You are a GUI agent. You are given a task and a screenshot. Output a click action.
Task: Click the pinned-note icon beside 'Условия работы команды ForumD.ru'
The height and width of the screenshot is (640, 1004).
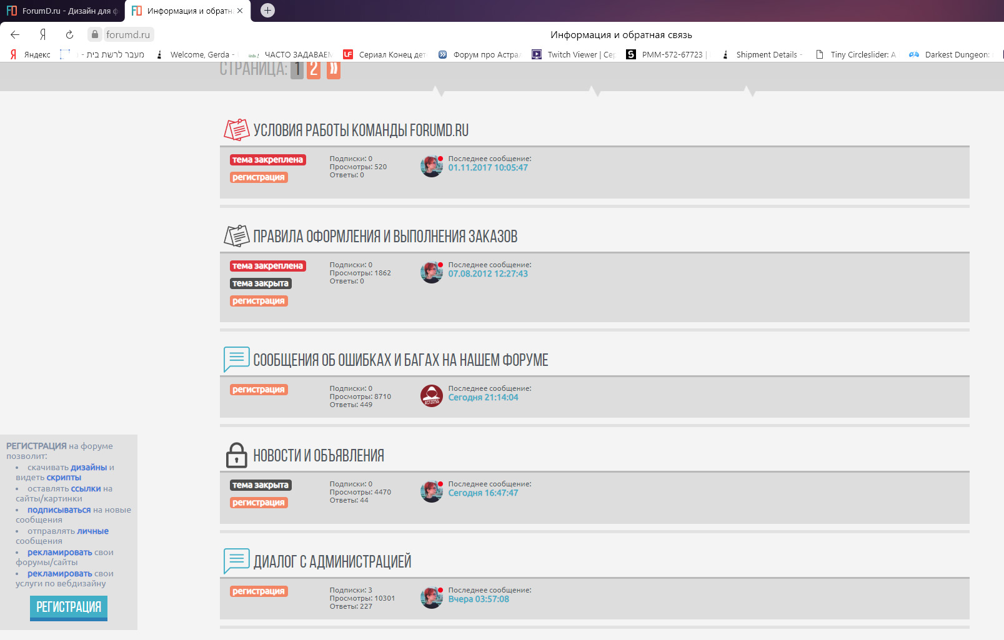pos(237,130)
